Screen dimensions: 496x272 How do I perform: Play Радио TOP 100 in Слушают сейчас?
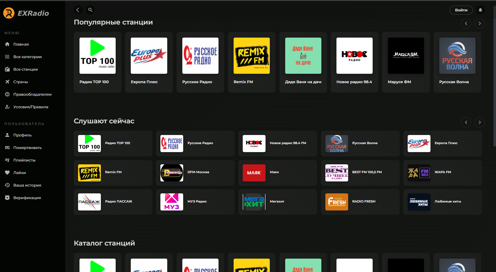pyautogui.click(x=113, y=144)
